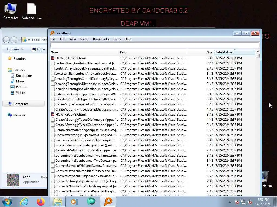Select Libraries in Explorer navigation pane

(x=17, y=70)
